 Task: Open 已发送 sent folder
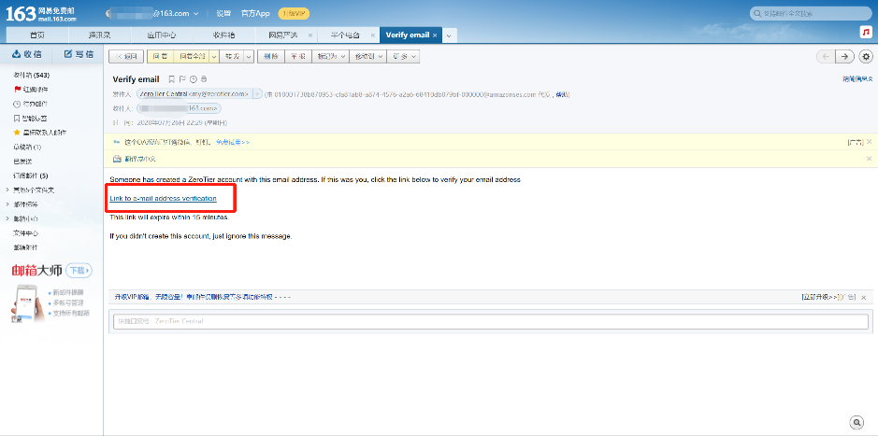[23, 162]
